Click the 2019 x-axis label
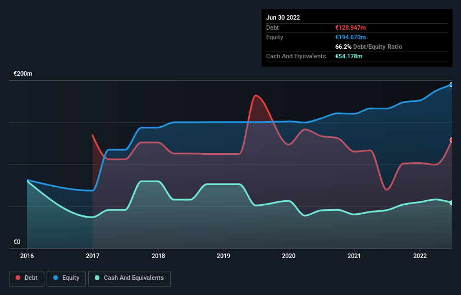Screen dimensions: 461x295 (x=223, y=256)
